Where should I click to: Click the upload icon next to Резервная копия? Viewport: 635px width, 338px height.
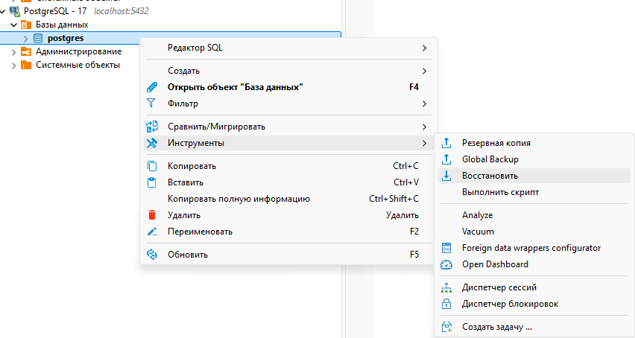point(446,143)
